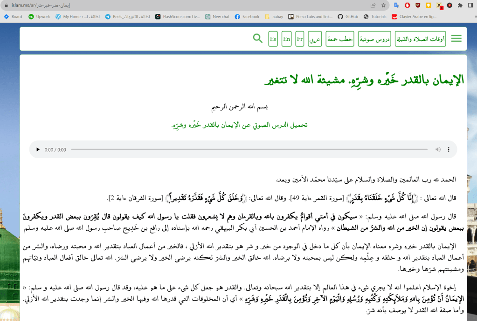The height and width of the screenshot is (321, 477).
Task: Mute the audio player volume icon
Action: click(x=438, y=150)
